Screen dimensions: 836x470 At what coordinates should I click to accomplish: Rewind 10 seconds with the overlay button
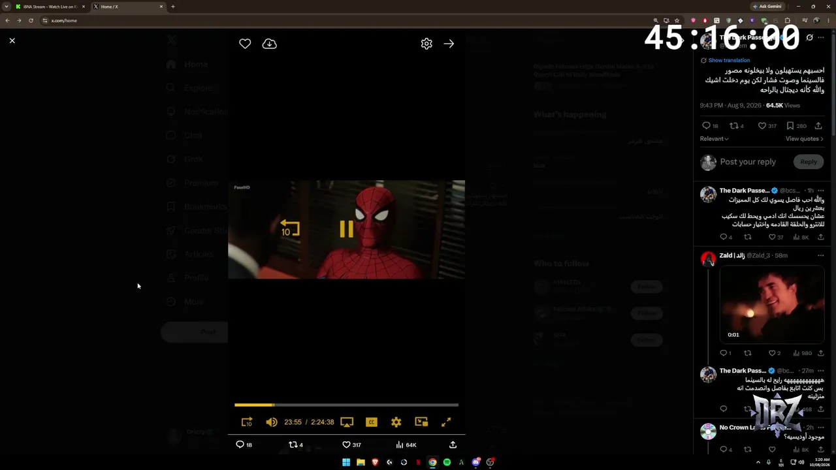[x=289, y=228]
